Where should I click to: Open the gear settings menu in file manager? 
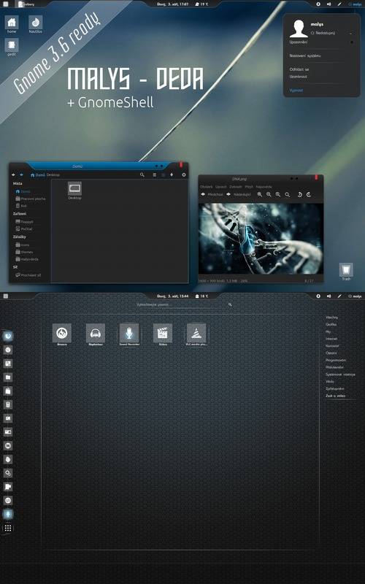pyautogui.click(x=184, y=174)
